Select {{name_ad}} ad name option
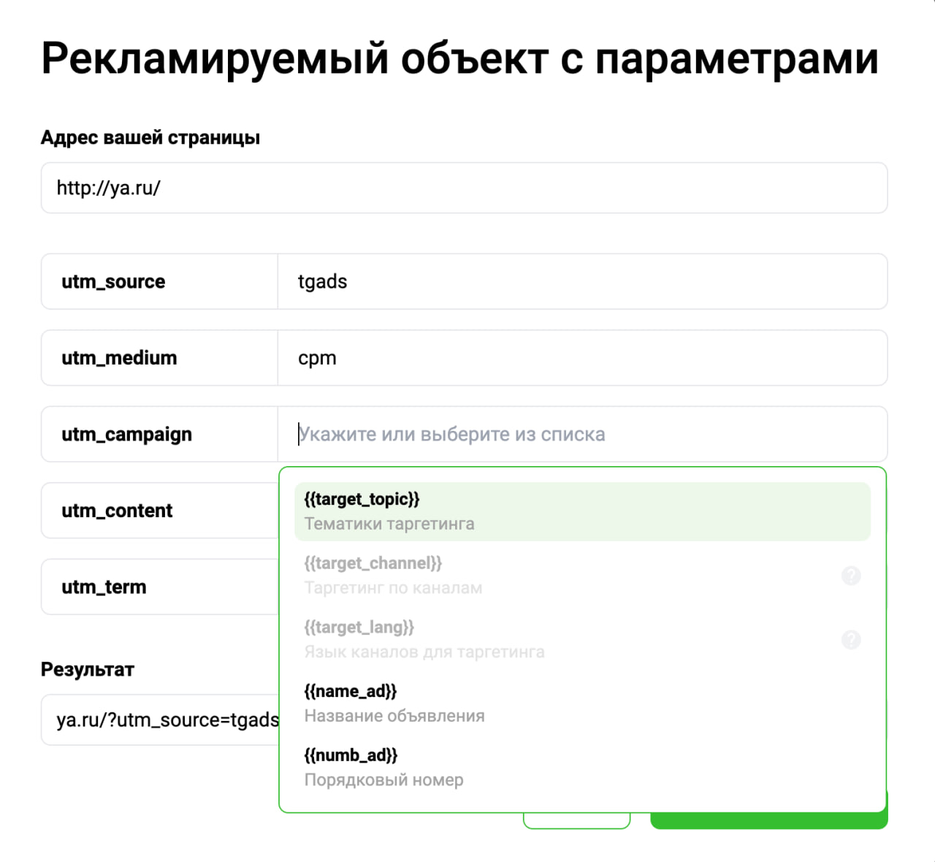 tap(582, 703)
